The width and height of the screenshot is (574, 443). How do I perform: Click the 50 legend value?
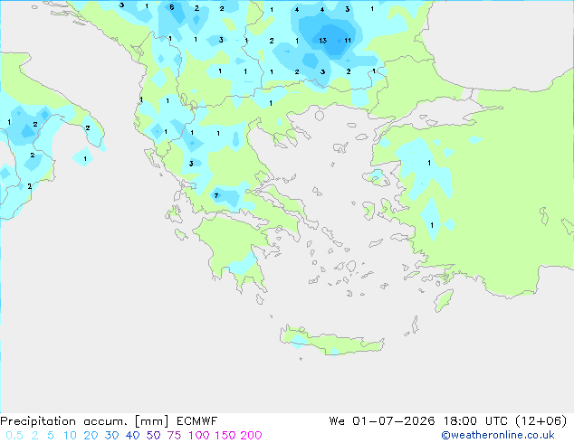pos(153,436)
